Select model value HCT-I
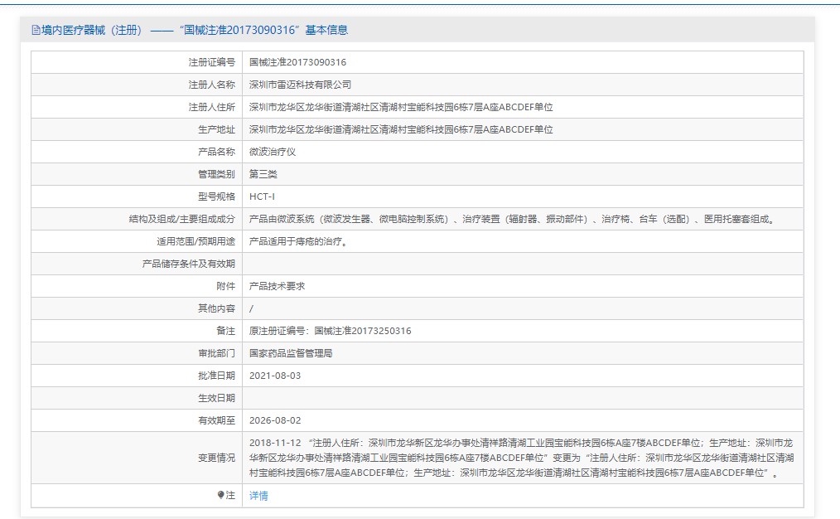This screenshot has height=519, width=840. coord(262,196)
